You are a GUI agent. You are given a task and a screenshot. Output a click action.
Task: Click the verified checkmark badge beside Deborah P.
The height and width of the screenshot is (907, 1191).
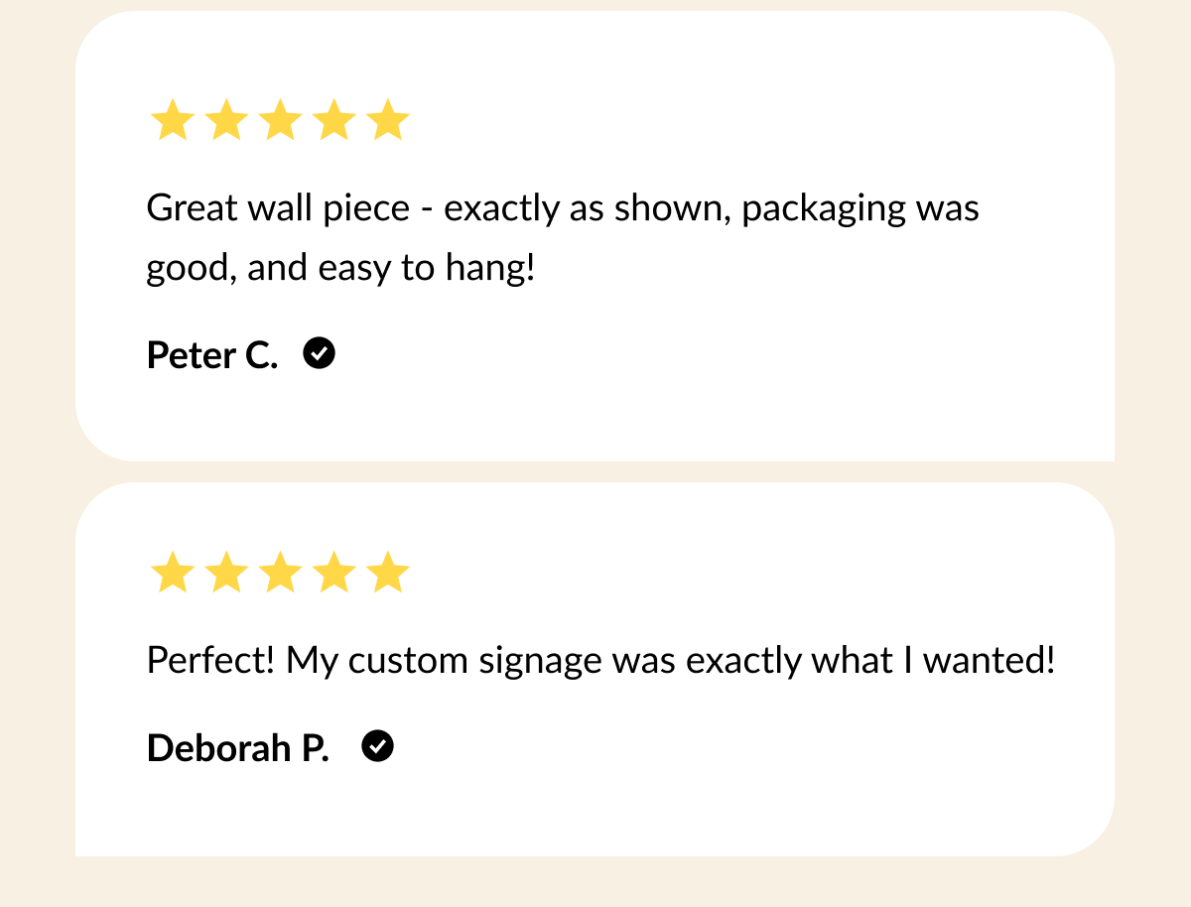[377, 746]
